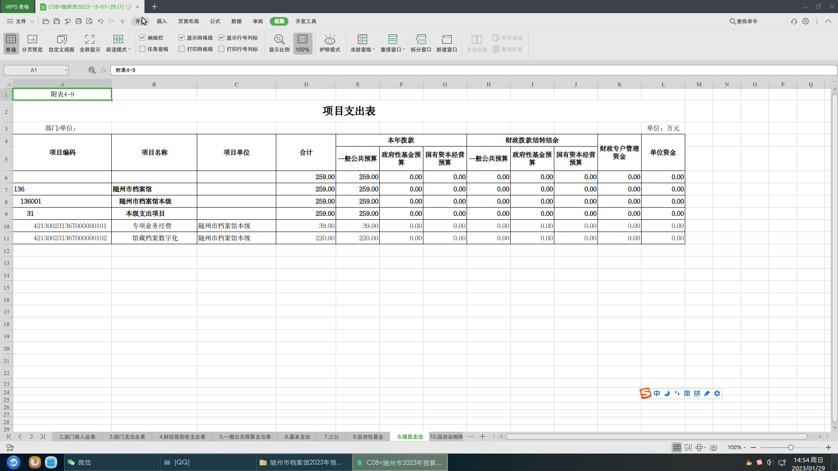Viewport: 838px width, 471px height.
Task: Click the 100% zoom button in ribbon
Action: click(302, 43)
